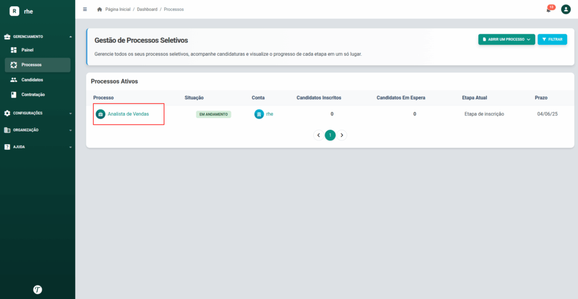Click the briefcase icon beside Analista de Vendas
This screenshot has width=578, height=299.
pos(100,114)
